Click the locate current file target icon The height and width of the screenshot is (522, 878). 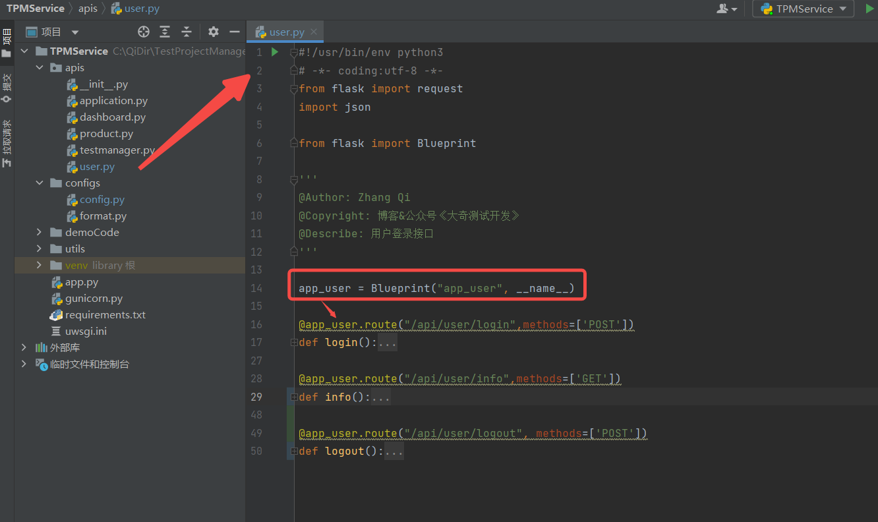point(144,32)
